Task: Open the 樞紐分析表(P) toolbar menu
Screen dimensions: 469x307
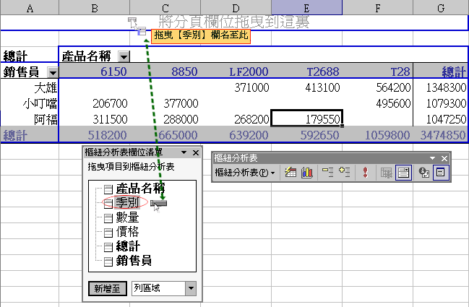Action: pos(245,173)
